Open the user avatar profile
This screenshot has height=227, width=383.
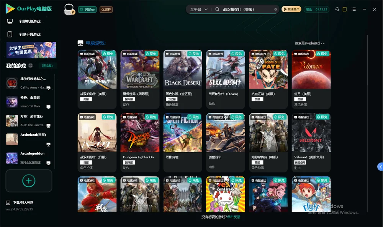click(69, 9)
